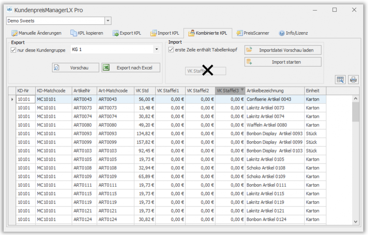368x235 pixels.
Task: Toggle 'erste Zeile enthält Tabellenkopf' checkbox
Action: click(x=171, y=49)
